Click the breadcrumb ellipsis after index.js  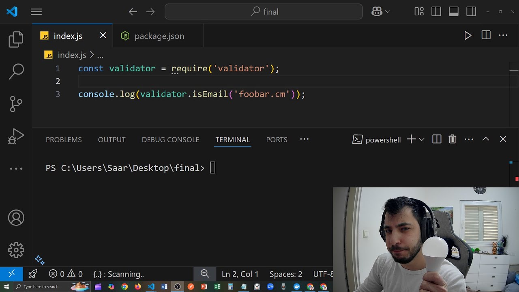point(100,55)
